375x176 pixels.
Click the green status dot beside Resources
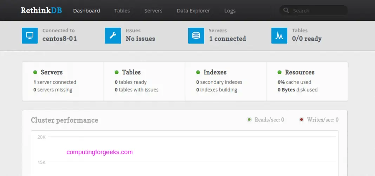(x=279, y=72)
